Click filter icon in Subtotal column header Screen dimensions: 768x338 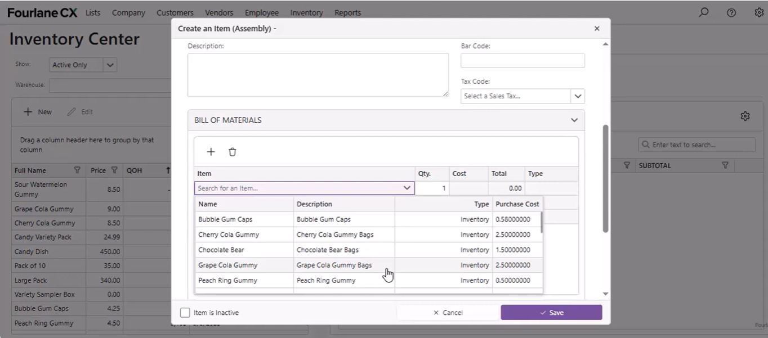[725, 165]
